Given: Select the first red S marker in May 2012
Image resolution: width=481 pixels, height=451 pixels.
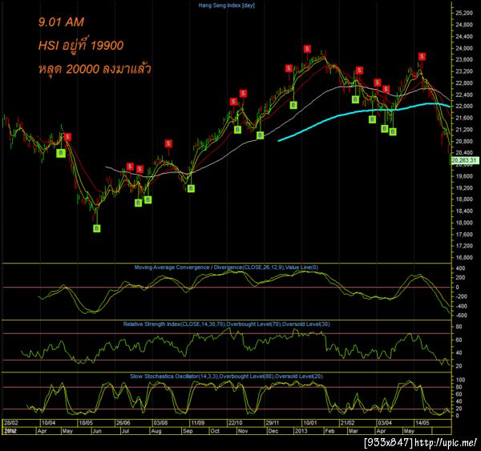Looking at the screenshot, I should 68,137.
